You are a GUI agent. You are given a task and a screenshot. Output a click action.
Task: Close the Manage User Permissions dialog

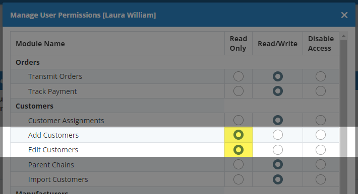click(x=344, y=15)
